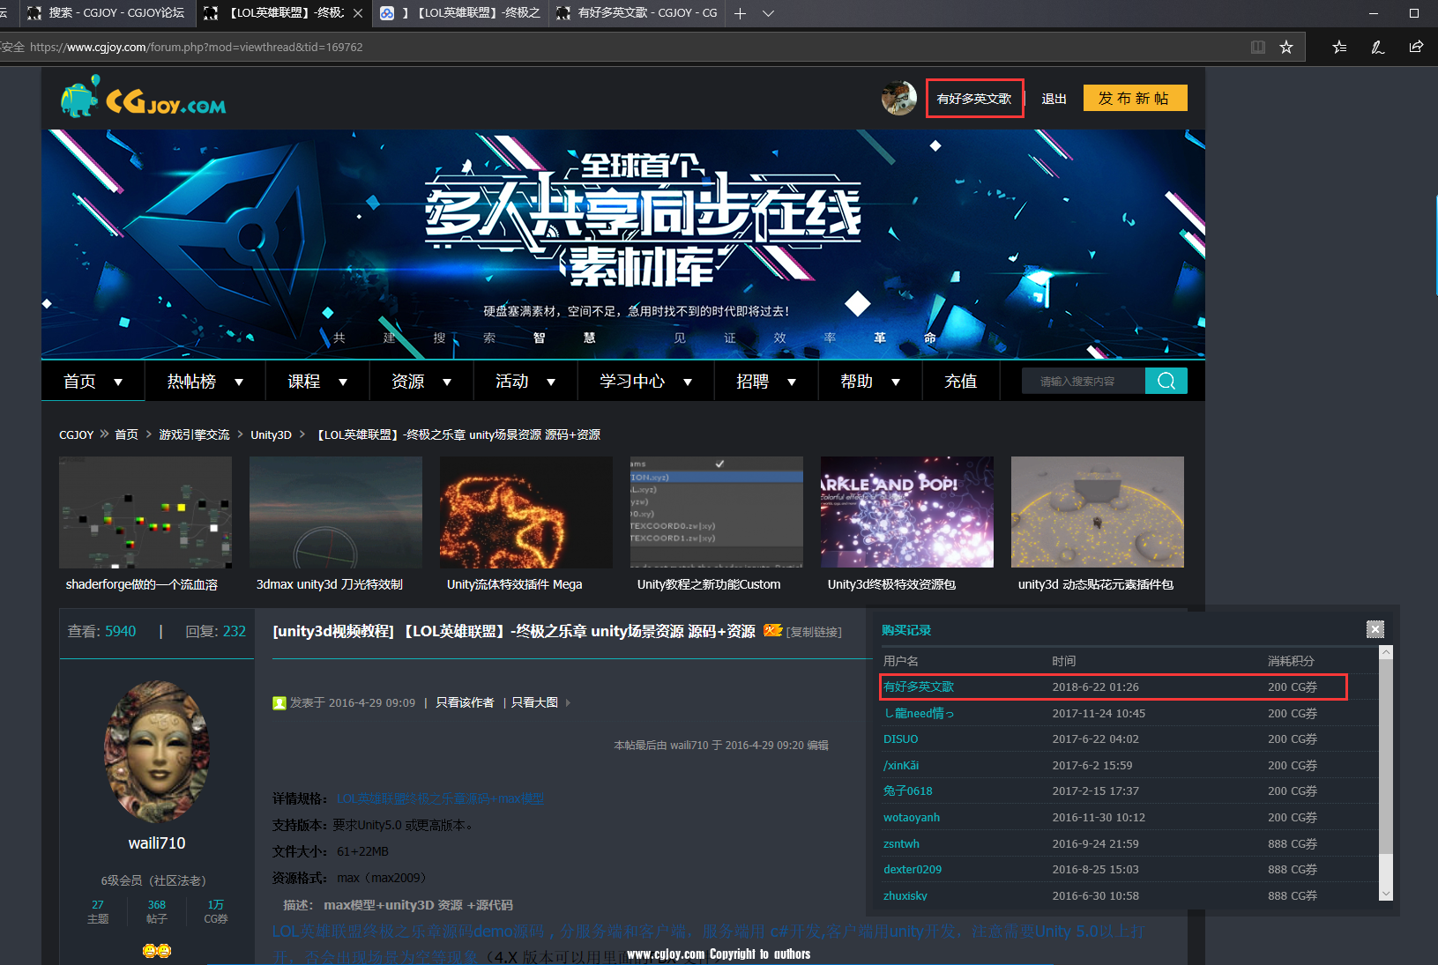This screenshot has width=1438, height=965.
Task: Open the Unity流体特效插件 Mega thumbnail
Action: (x=526, y=512)
